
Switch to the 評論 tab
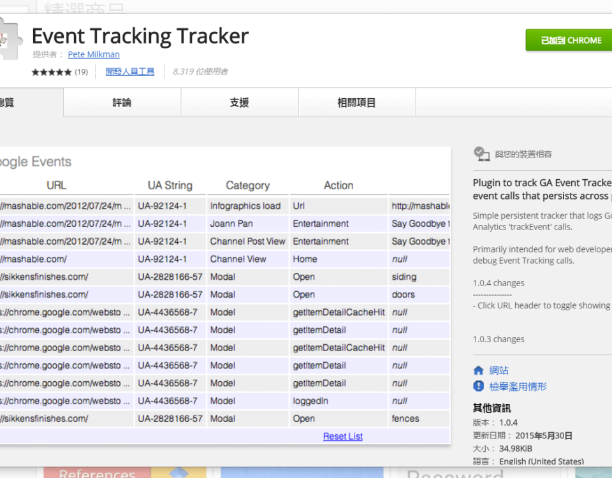122,103
